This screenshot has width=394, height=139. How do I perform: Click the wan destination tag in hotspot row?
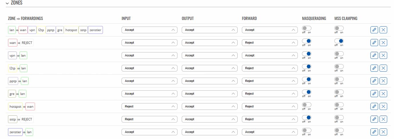point(30,107)
